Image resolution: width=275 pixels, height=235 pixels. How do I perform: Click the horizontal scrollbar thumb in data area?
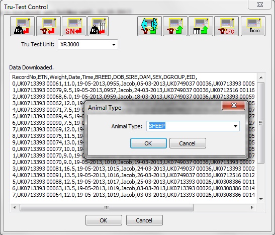click(x=107, y=207)
